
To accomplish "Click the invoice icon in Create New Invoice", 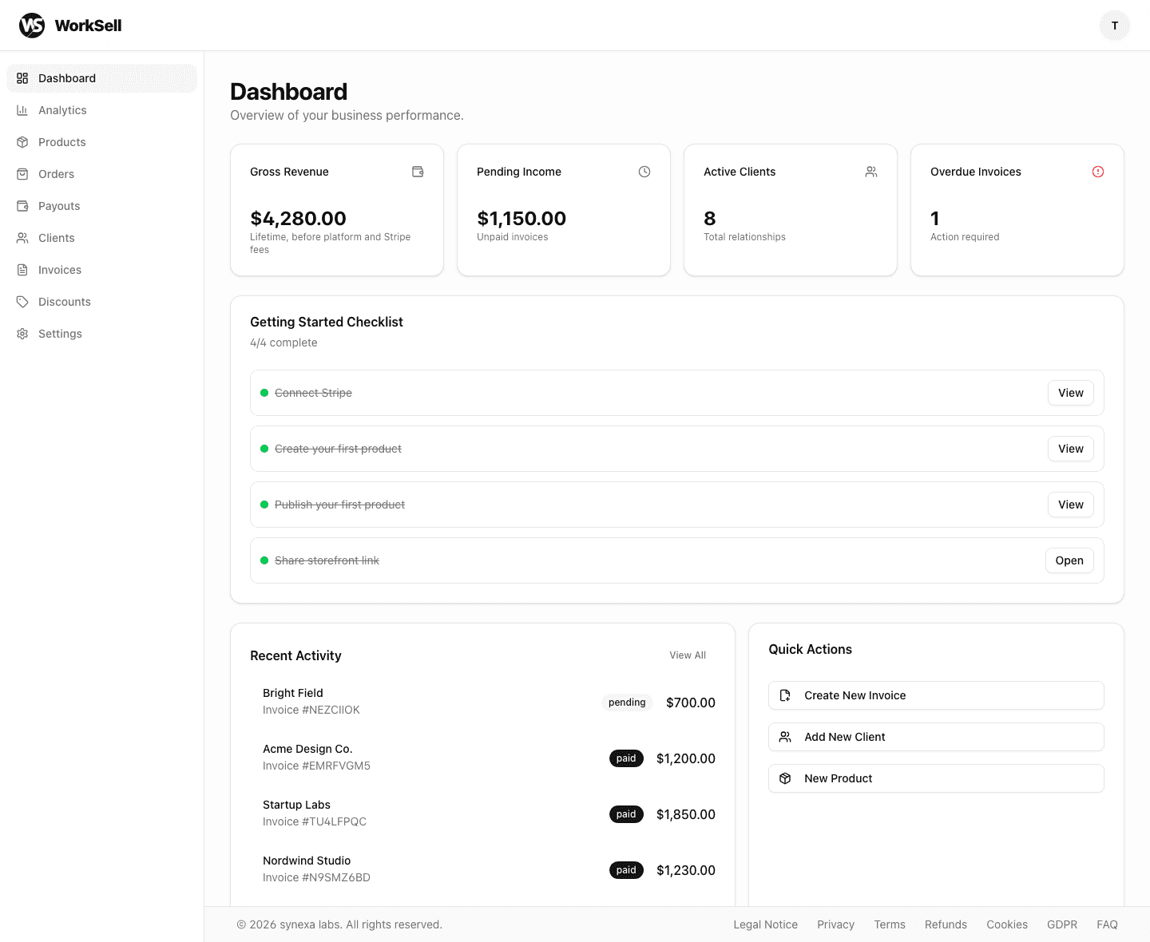I will [x=785, y=695].
